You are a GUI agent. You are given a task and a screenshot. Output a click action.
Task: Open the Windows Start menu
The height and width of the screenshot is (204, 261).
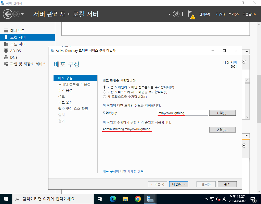(x=6, y=199)
